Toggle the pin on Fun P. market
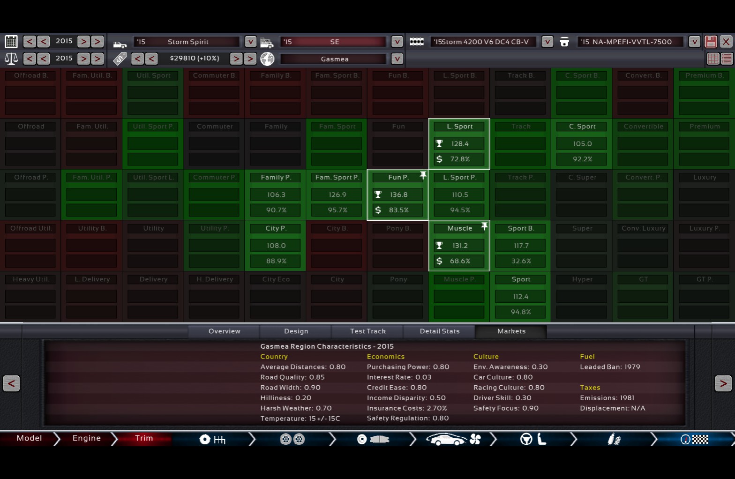This screenshot has height=479, width=735. click(423, 175)
